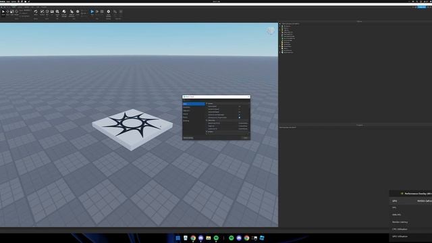Activate the Rotate tool

16,12
